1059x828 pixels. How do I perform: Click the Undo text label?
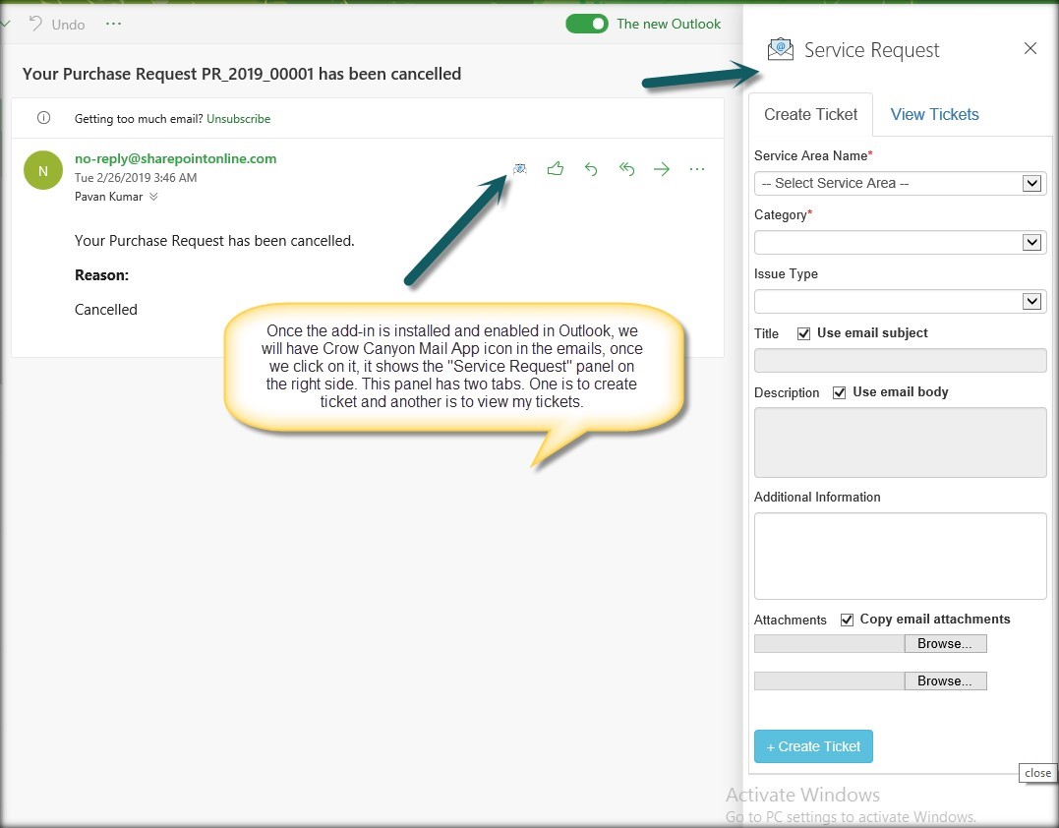point(68,25)
